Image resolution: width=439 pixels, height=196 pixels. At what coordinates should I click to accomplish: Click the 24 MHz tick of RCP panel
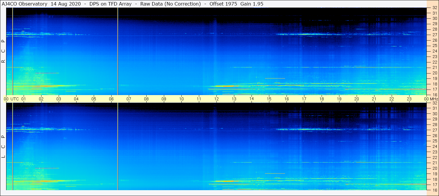[434, 51]
